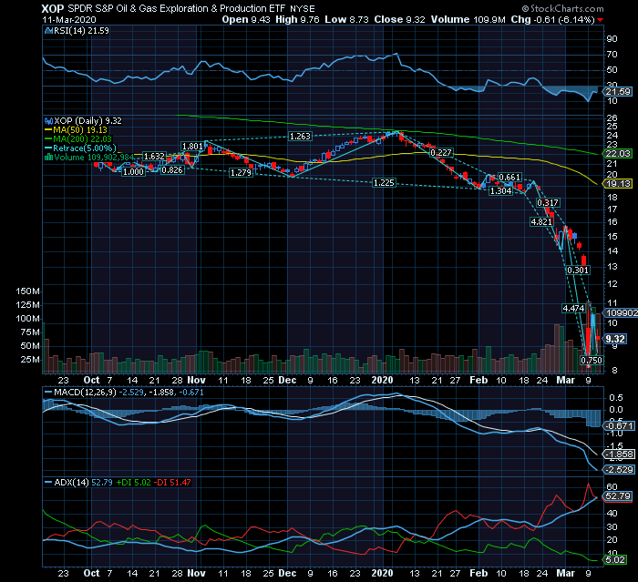Click the 2020 label on price-panel axis
Image resolution: width=638 pixels, height=582 pixels.
[x=383, y=381]
